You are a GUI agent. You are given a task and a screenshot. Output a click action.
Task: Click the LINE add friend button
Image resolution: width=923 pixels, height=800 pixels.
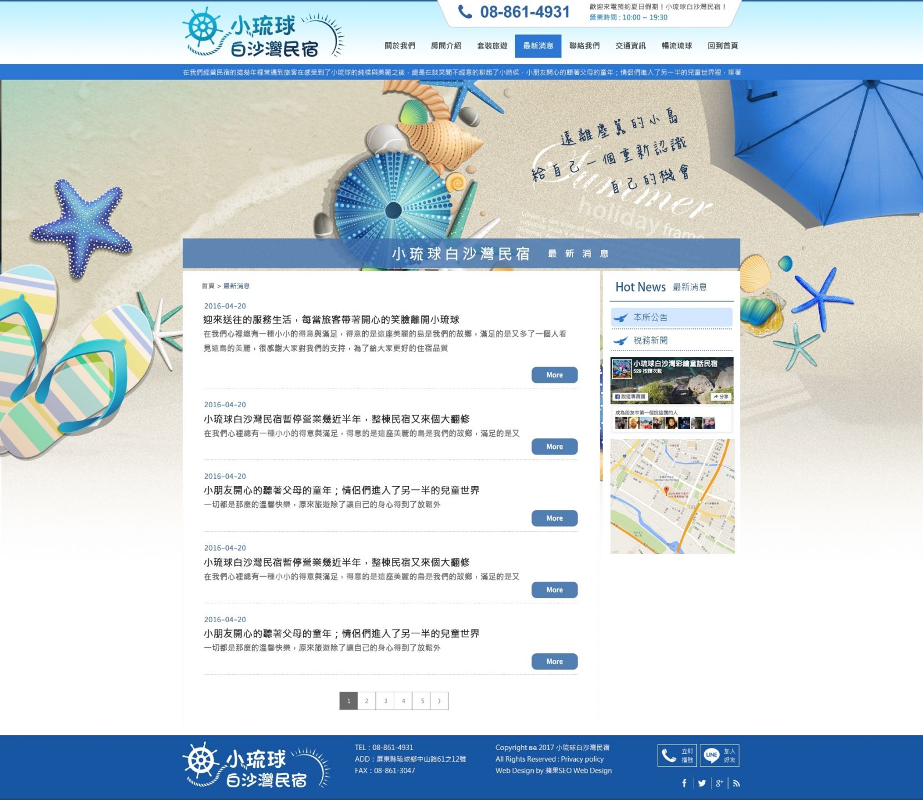tap(719, 756)
